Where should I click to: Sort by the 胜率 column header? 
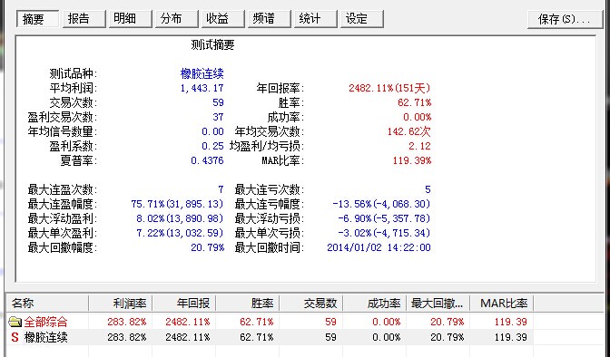pos(247,303)
